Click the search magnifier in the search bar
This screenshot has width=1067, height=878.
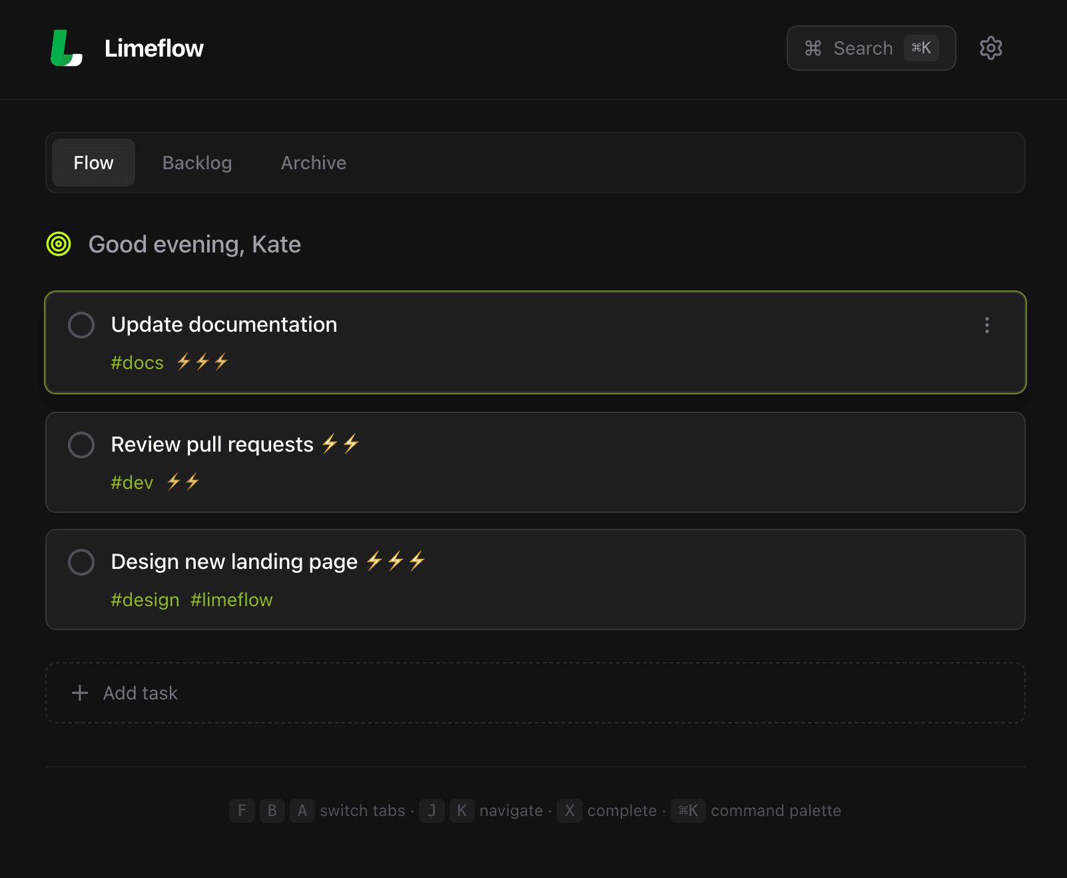813,47
